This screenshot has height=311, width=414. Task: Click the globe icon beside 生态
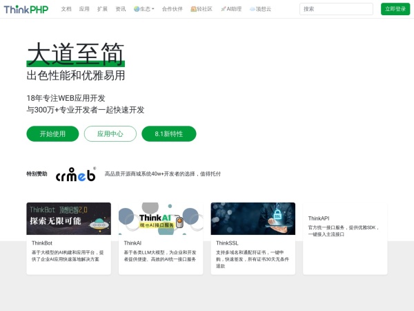pos(137,10)
